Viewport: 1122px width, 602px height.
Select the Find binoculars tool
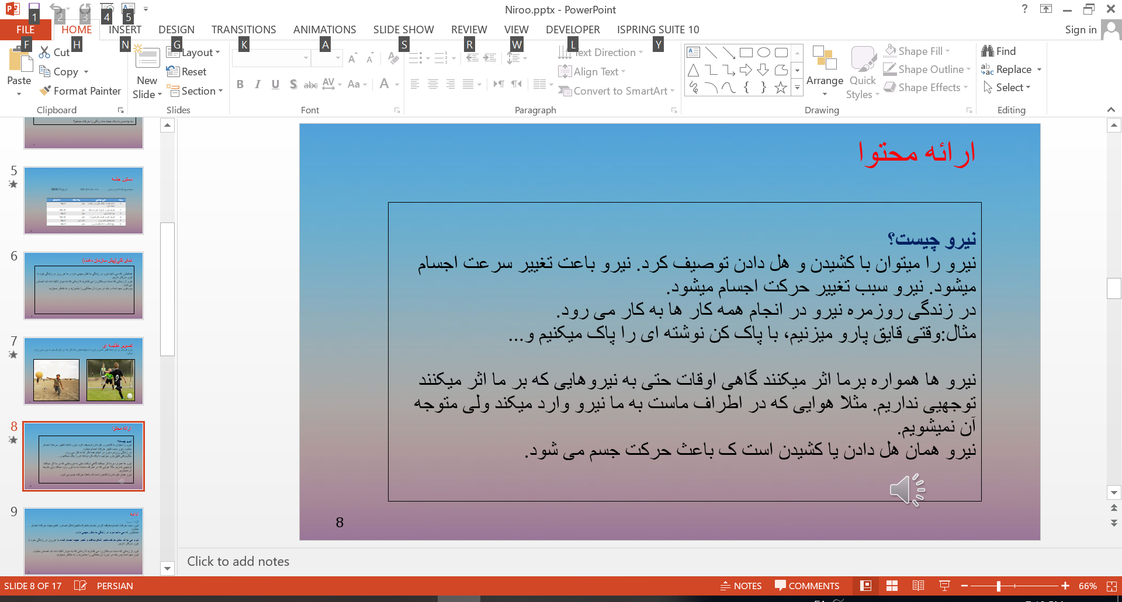[x=988, y=51]
